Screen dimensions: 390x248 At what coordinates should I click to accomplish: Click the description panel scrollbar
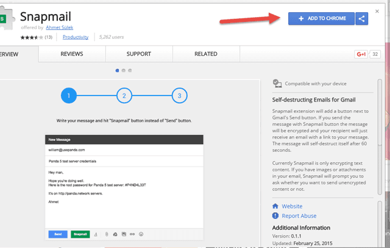(380, 137)
